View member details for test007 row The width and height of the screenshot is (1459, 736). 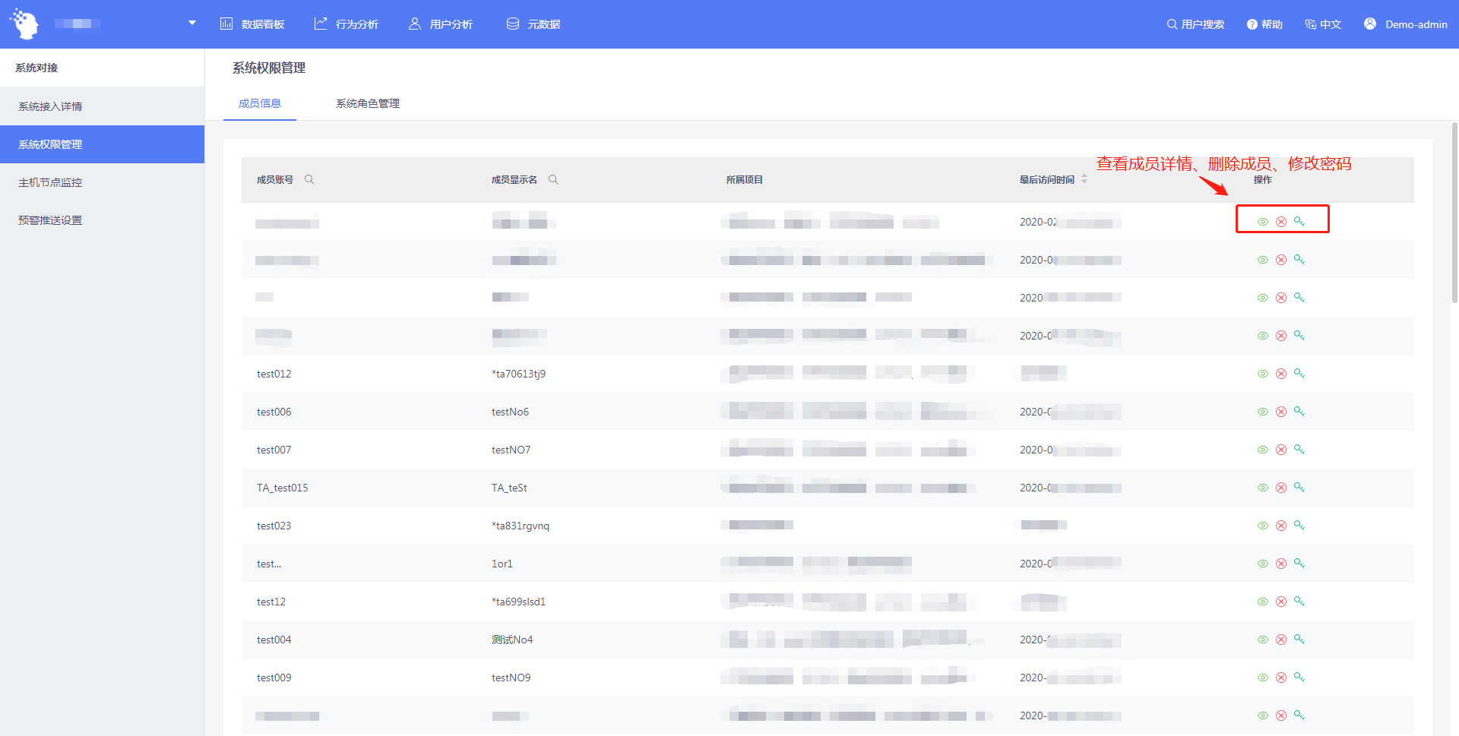click(x=1263, y=450)
